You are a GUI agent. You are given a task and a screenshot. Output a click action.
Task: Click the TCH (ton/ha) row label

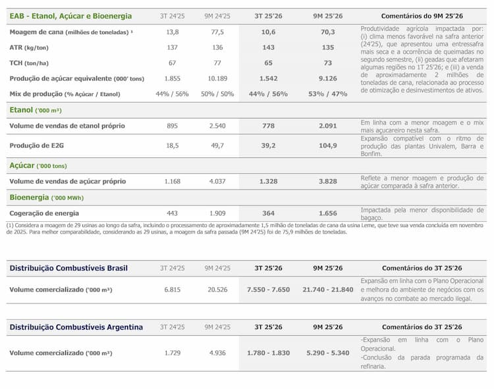coord(29,63)
